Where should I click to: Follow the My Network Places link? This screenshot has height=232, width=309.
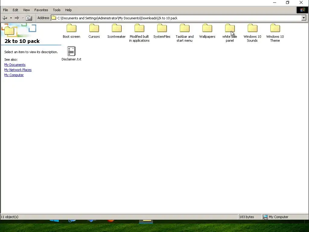18,70
